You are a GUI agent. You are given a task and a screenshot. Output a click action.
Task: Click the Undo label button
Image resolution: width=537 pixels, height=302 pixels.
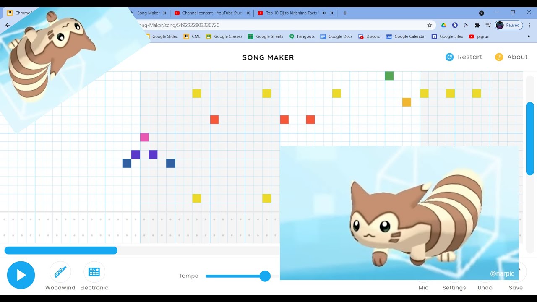485,288
